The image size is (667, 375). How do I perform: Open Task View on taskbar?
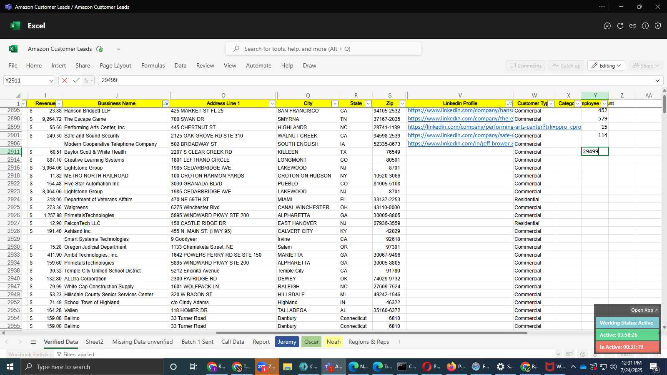click(x=193, y=367)
